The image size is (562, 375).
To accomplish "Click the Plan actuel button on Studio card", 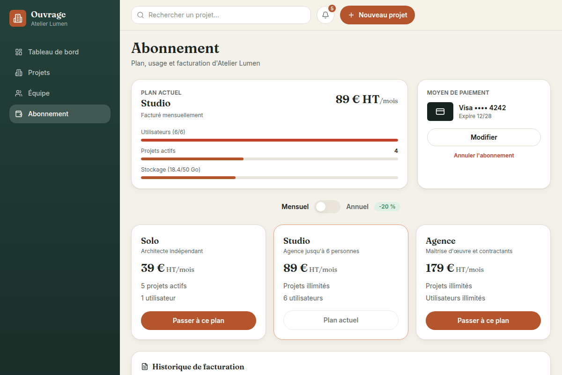I will [341, 320].
